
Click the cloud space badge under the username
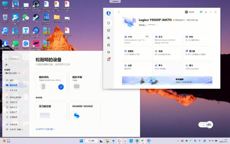click(11, 73)
